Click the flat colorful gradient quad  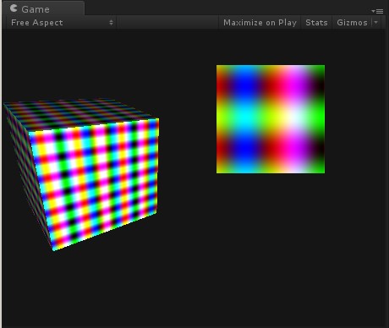(x=271, y=119)
